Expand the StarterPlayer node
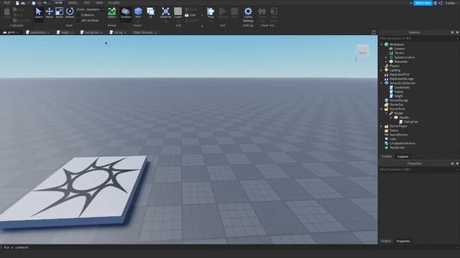 [382, 126]
